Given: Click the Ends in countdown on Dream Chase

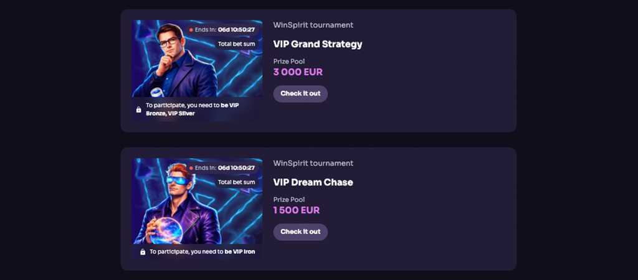Looking at the screenshot, I should coord(222,168).
